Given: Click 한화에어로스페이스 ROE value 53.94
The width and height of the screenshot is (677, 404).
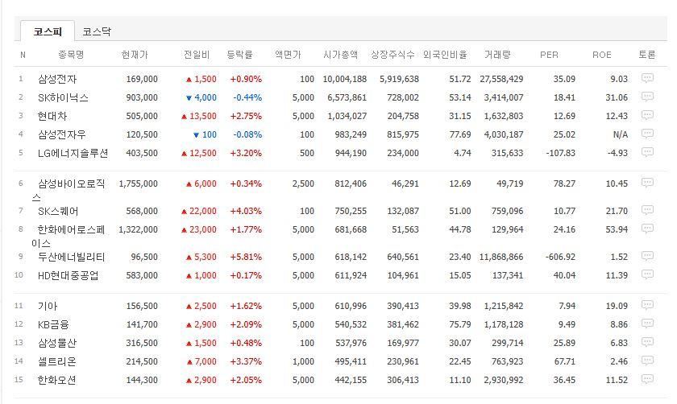Looking at the screenshot, I should pyautogui.click(x=617, y=229).
